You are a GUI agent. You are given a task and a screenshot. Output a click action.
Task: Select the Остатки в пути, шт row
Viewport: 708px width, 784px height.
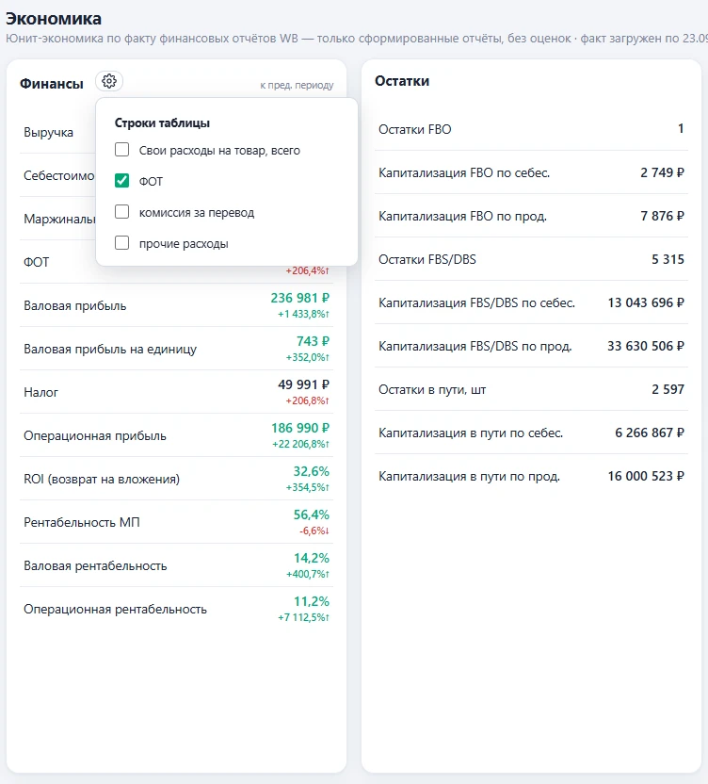531,389
